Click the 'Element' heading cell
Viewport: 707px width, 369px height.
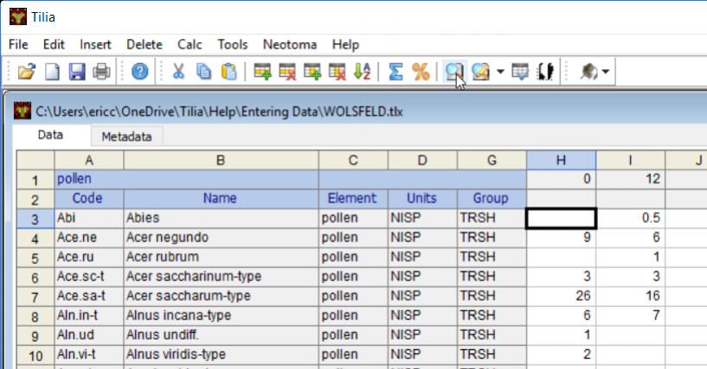click(353, 199)
